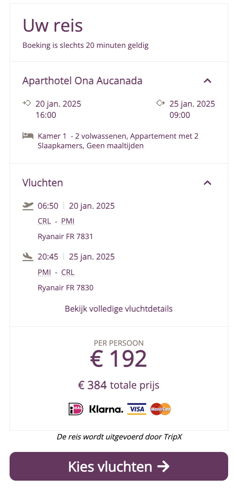Click the iDEAL payment logo
Viewport: 234px width, 489px height.
coord(76,409)
